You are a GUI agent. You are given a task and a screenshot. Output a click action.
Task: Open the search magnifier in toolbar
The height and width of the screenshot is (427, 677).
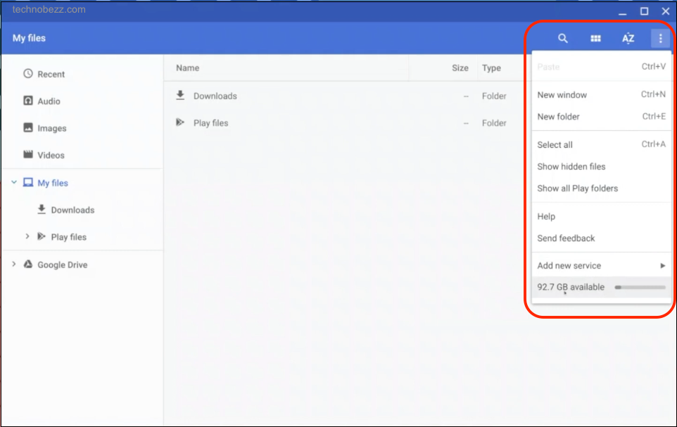coord(562,39)
